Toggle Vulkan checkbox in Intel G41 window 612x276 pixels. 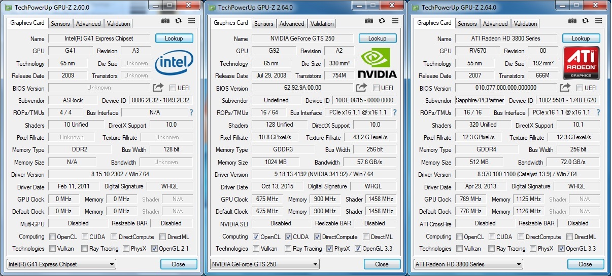[x=52, y=249]
